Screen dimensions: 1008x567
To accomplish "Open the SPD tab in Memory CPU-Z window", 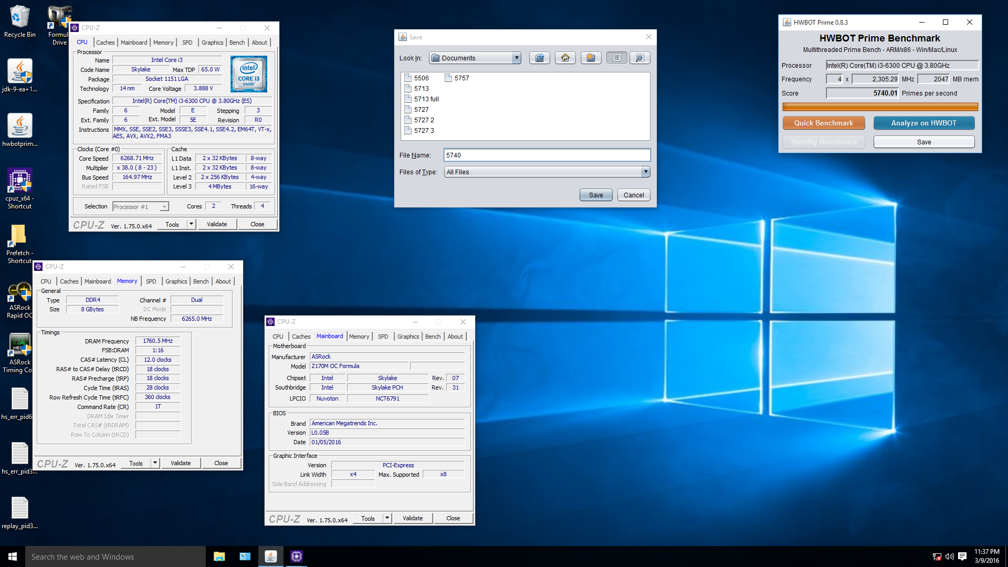I will [x=151, y=281].
